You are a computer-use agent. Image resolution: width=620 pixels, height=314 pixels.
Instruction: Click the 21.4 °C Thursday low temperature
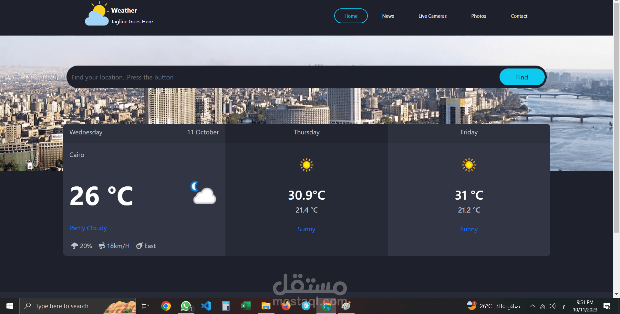(x=306, y=210)
